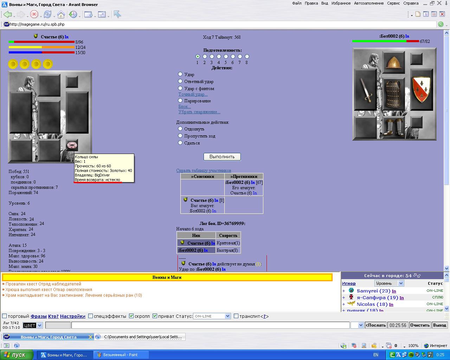The width and height of the screenshot is (450, 360).
Task: Click the Samyrei player avatar icon
Action: pos(351,290)
